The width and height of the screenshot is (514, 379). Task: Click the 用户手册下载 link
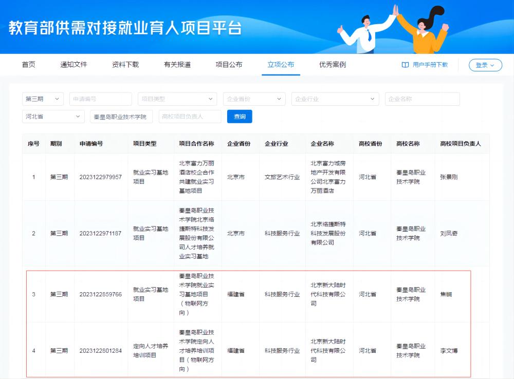[x=430, y=65]
